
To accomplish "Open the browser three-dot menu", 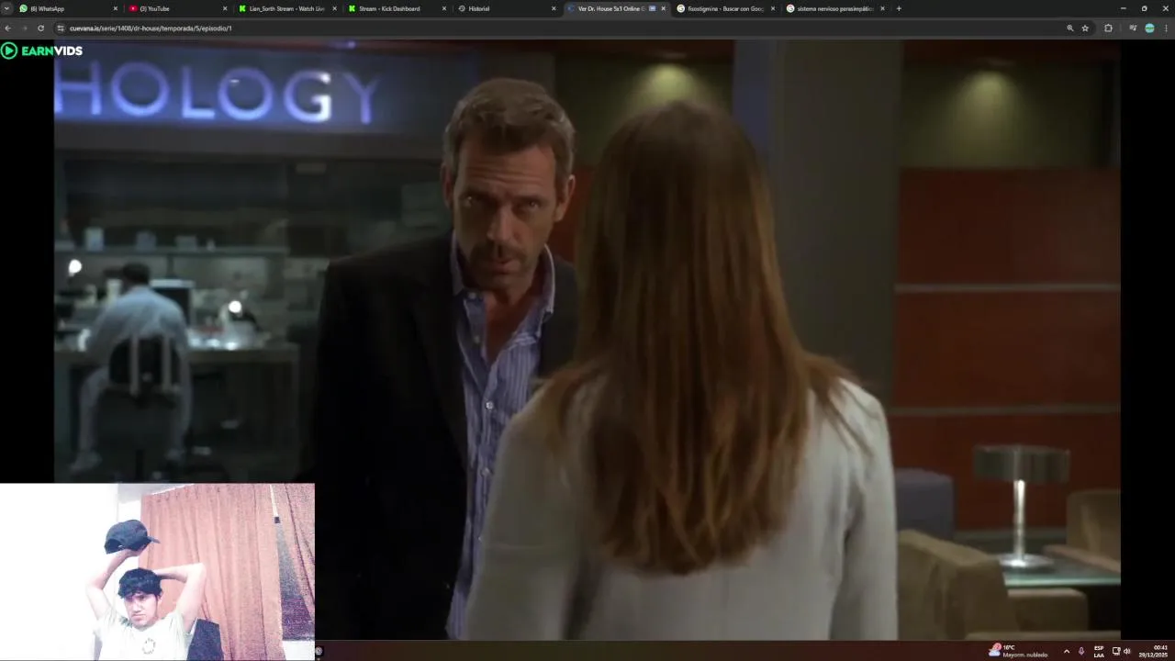I will click(1167, 28).
